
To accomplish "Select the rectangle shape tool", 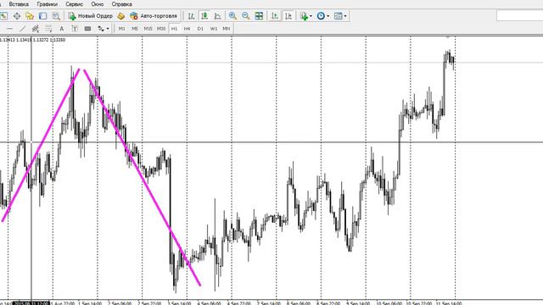I will (x=87, y=29).
